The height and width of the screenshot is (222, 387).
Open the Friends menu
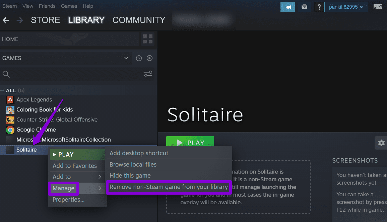tap(47, 6)
